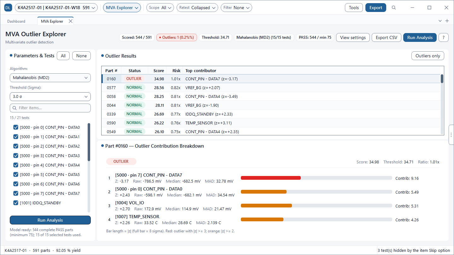Toggle the Outliers only button
Viewport: 454px width, 255px height.
[428, 56]
